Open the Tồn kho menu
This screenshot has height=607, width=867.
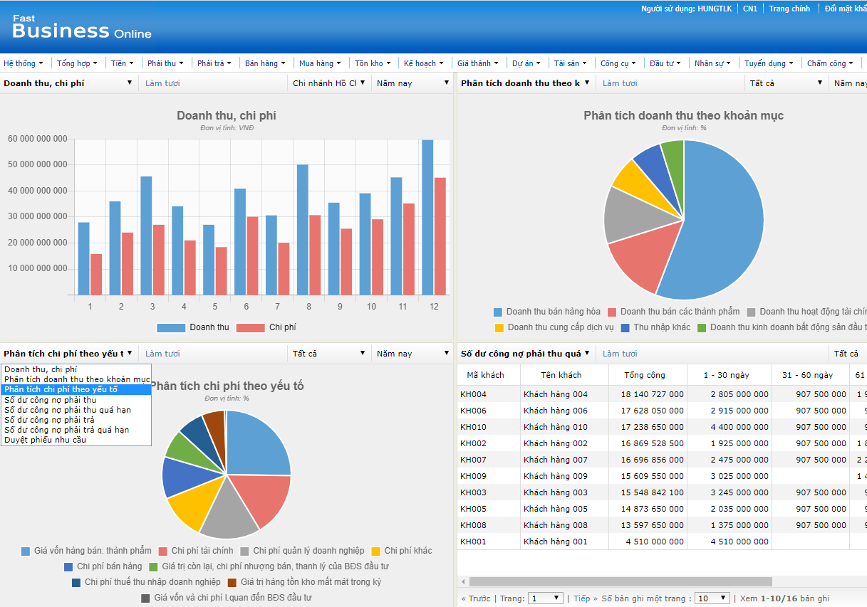click(372, 63)
